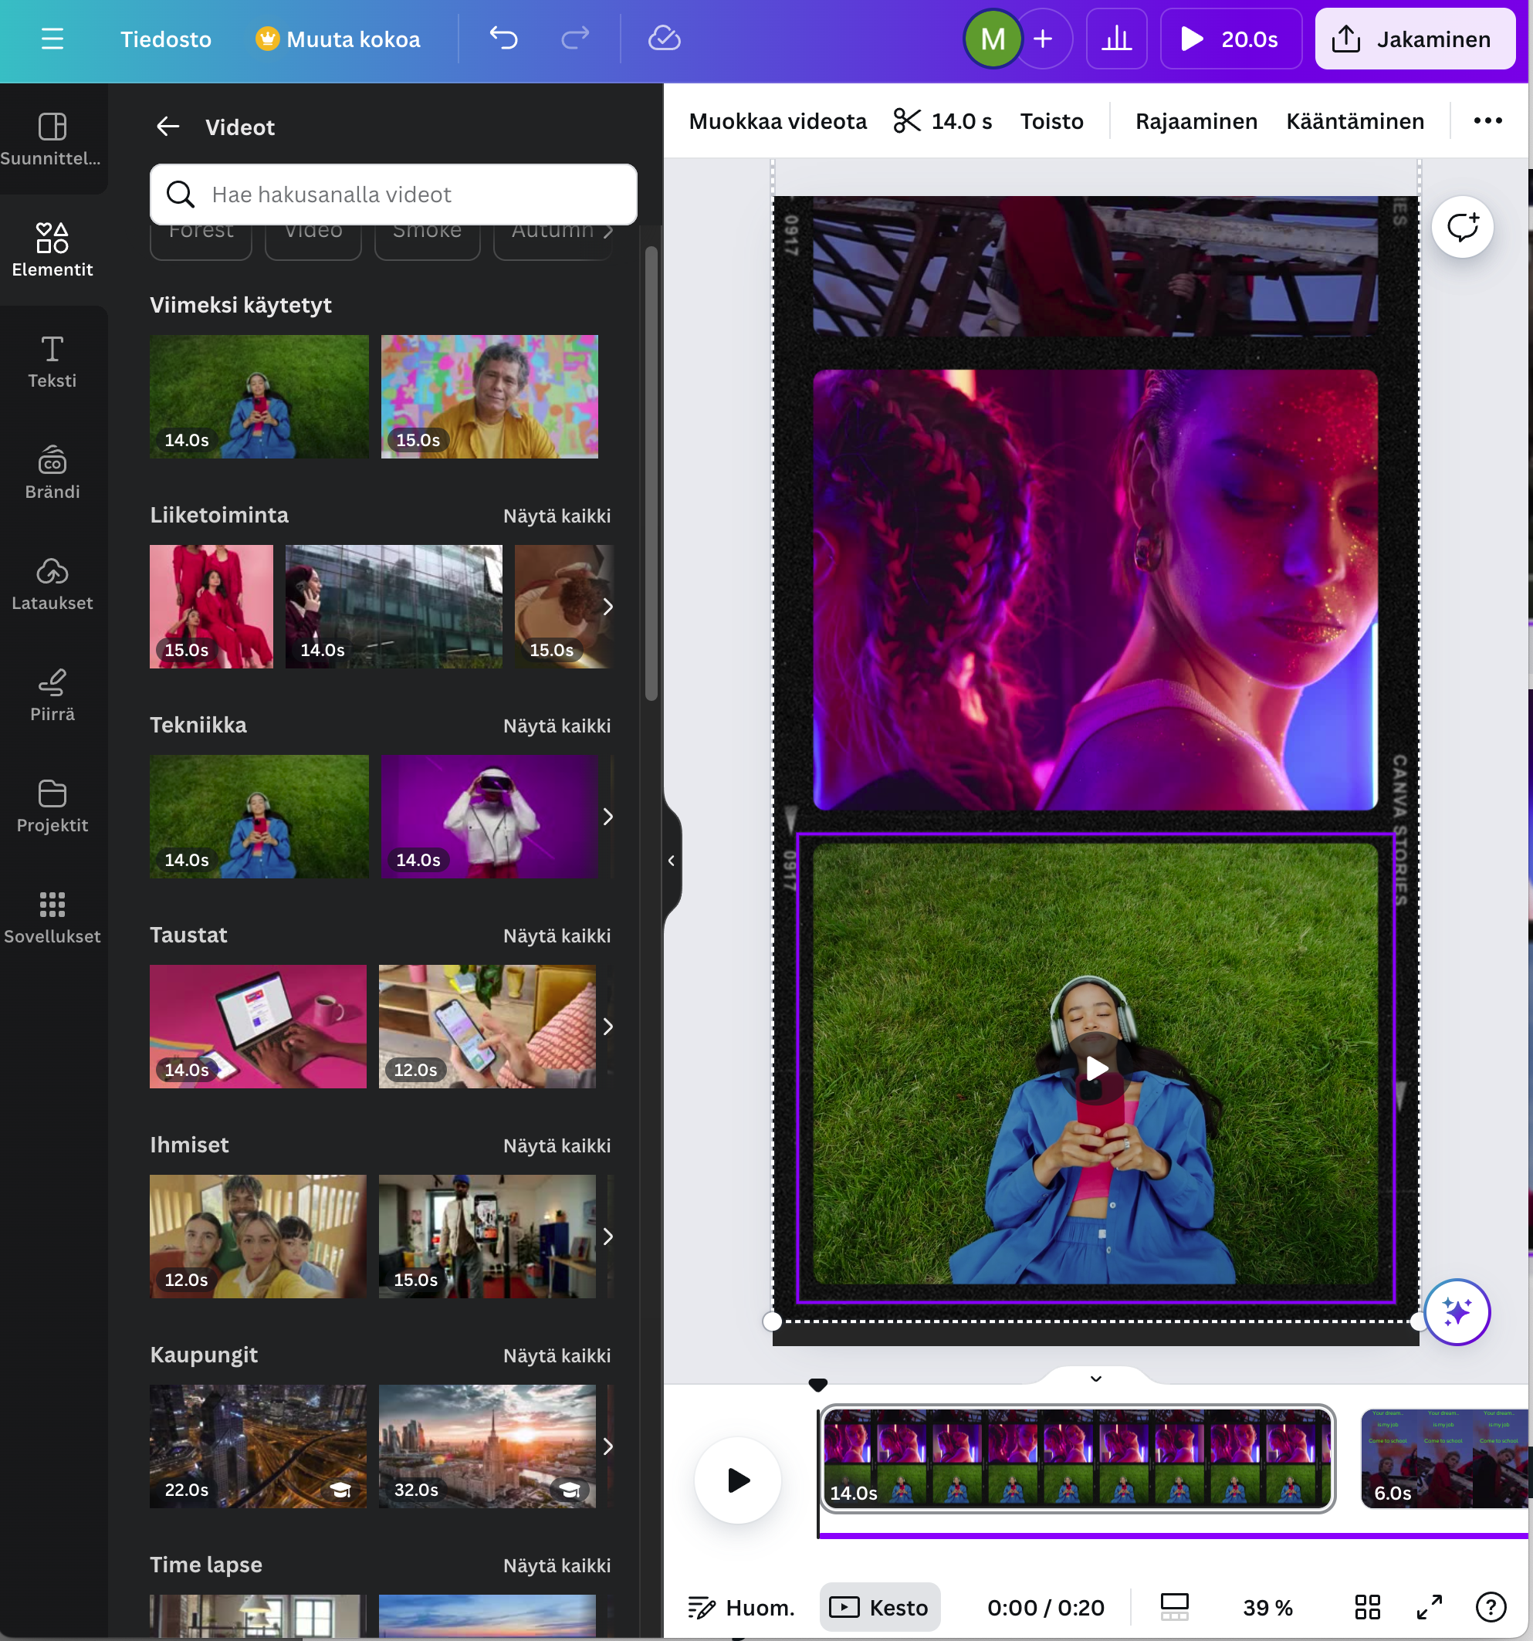Click the cloud save status icon

click(664, 38)
